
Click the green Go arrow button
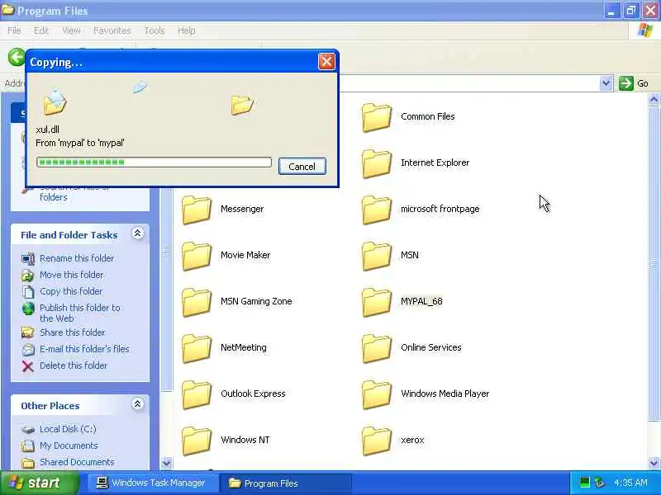pos(626,83)
